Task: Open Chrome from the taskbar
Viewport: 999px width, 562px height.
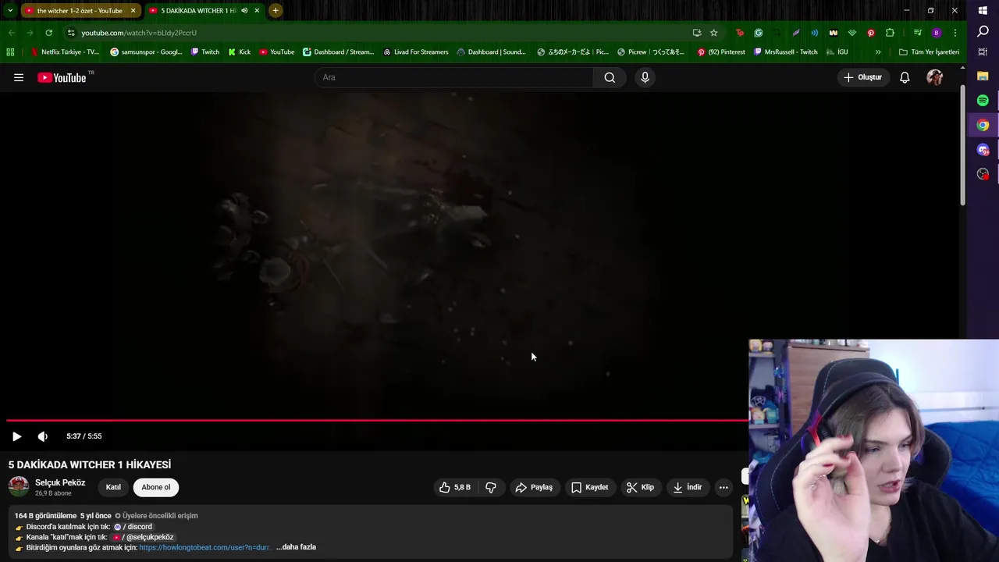Action: tap(983, 125)
